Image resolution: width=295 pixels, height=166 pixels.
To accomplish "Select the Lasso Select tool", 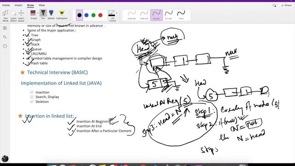I will tap(13, 16).
